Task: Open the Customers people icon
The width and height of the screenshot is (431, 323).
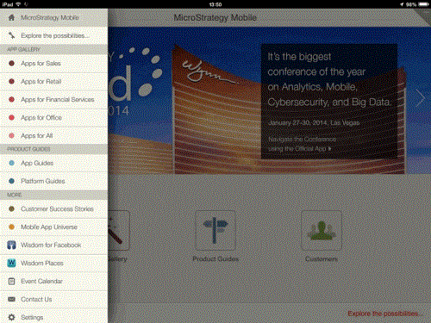Action: tap(322, 231)
